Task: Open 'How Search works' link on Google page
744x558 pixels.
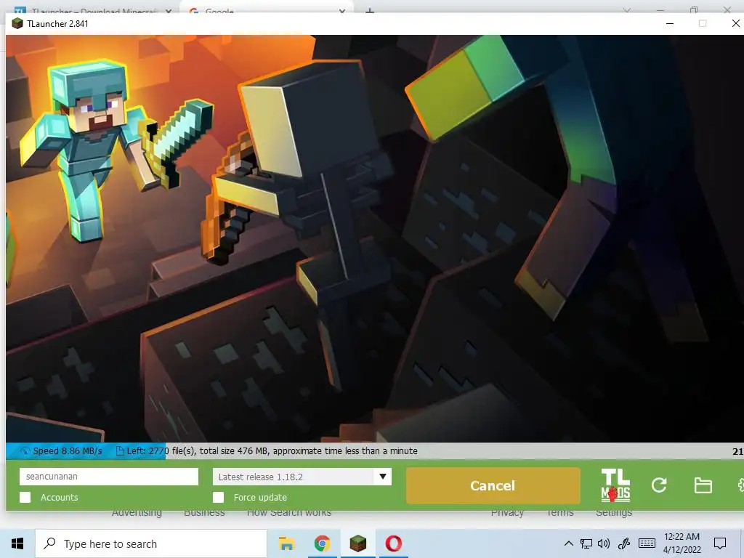Action: tap(289, 513)
